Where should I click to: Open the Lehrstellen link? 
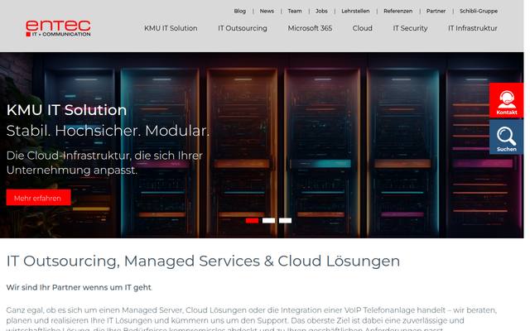click(x=355, y=11)
